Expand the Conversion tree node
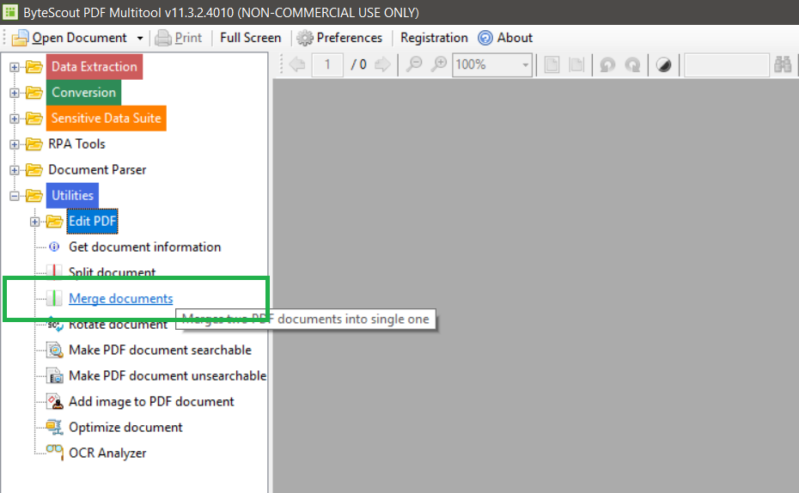Viewport: 799px width, 493px height. [x=15, y=93]
